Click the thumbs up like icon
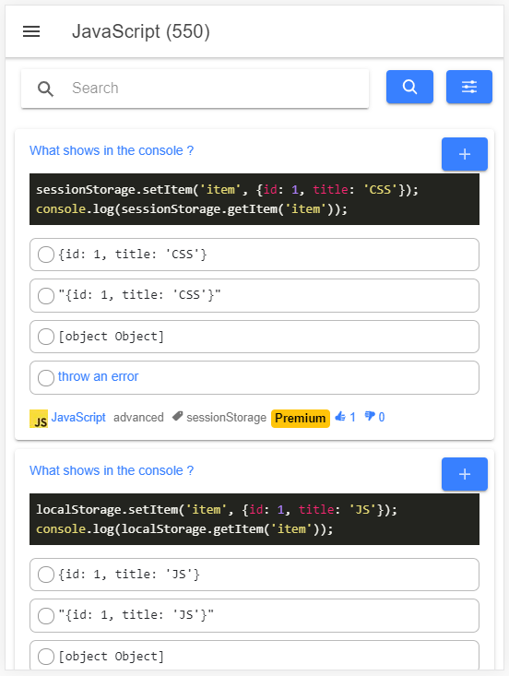The image size is (509, 676). pyautogui.click(x=340, y=417)
